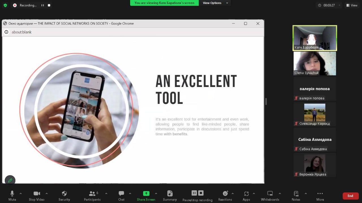Mute the microphone

[12, 194]
